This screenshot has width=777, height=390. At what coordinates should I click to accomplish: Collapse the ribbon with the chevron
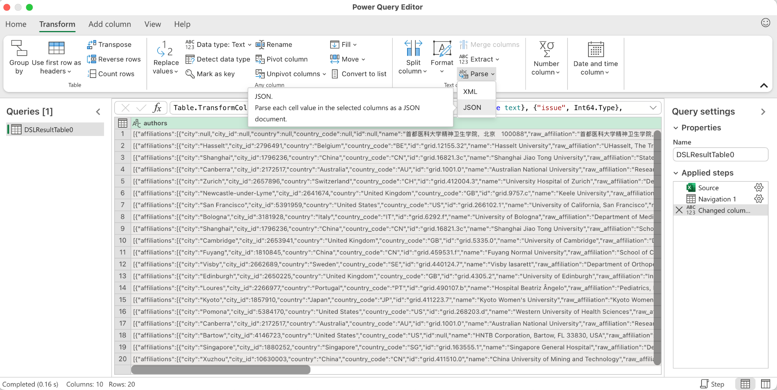pos(763,86)
